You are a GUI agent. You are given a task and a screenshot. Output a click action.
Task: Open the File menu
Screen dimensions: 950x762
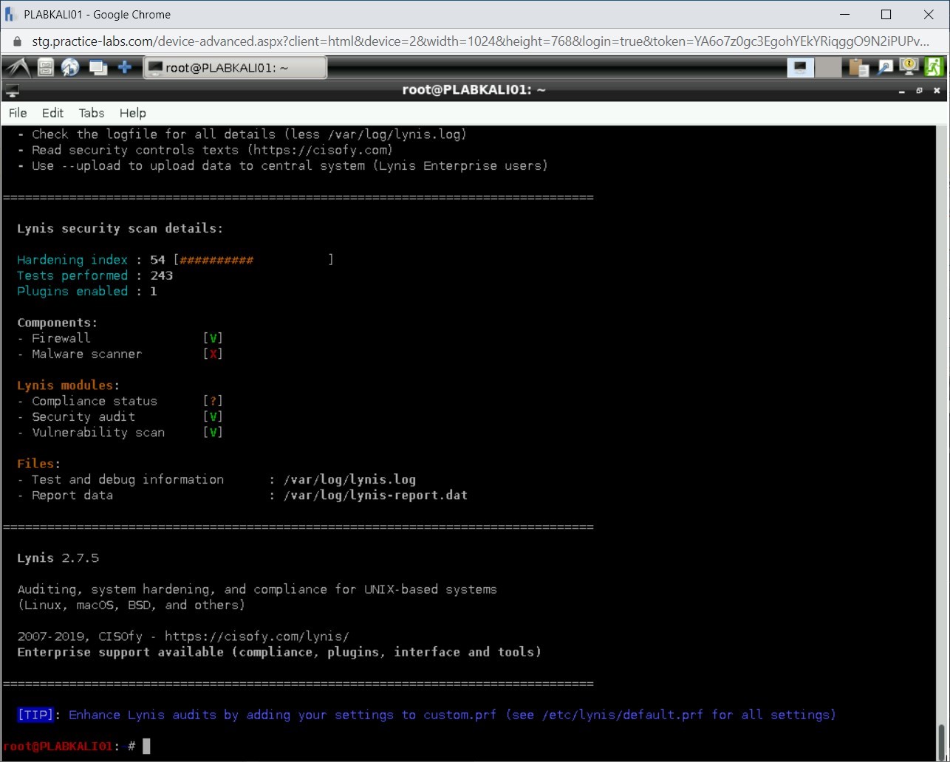click(18, 113)
